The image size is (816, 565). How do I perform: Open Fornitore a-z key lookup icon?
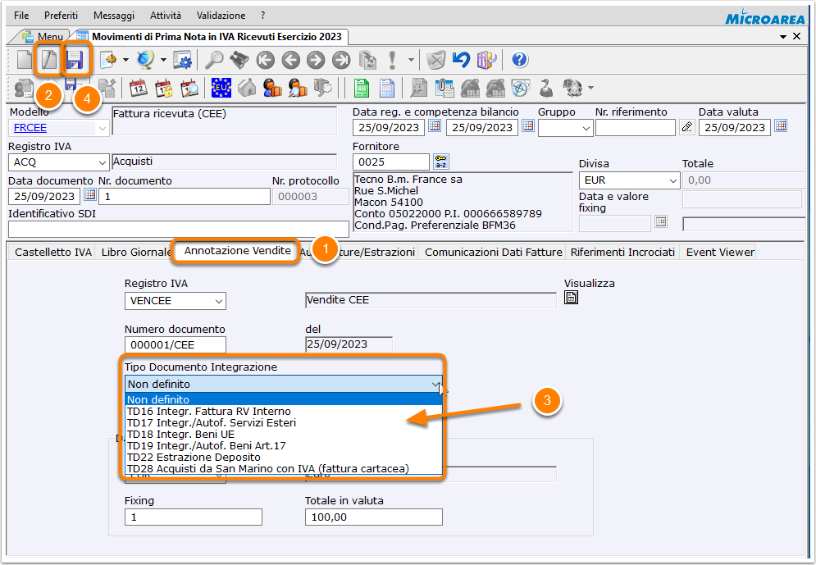point(440,162)
